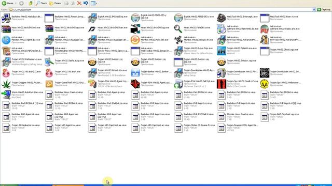Click the Trojan-Clicker.JS.Iframe file name
The image size is (332, 186).
pyautogui.click(x=199, y=125)
